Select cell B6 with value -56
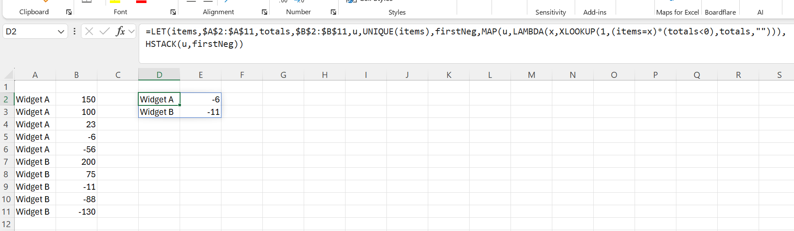 click(77, 149)
